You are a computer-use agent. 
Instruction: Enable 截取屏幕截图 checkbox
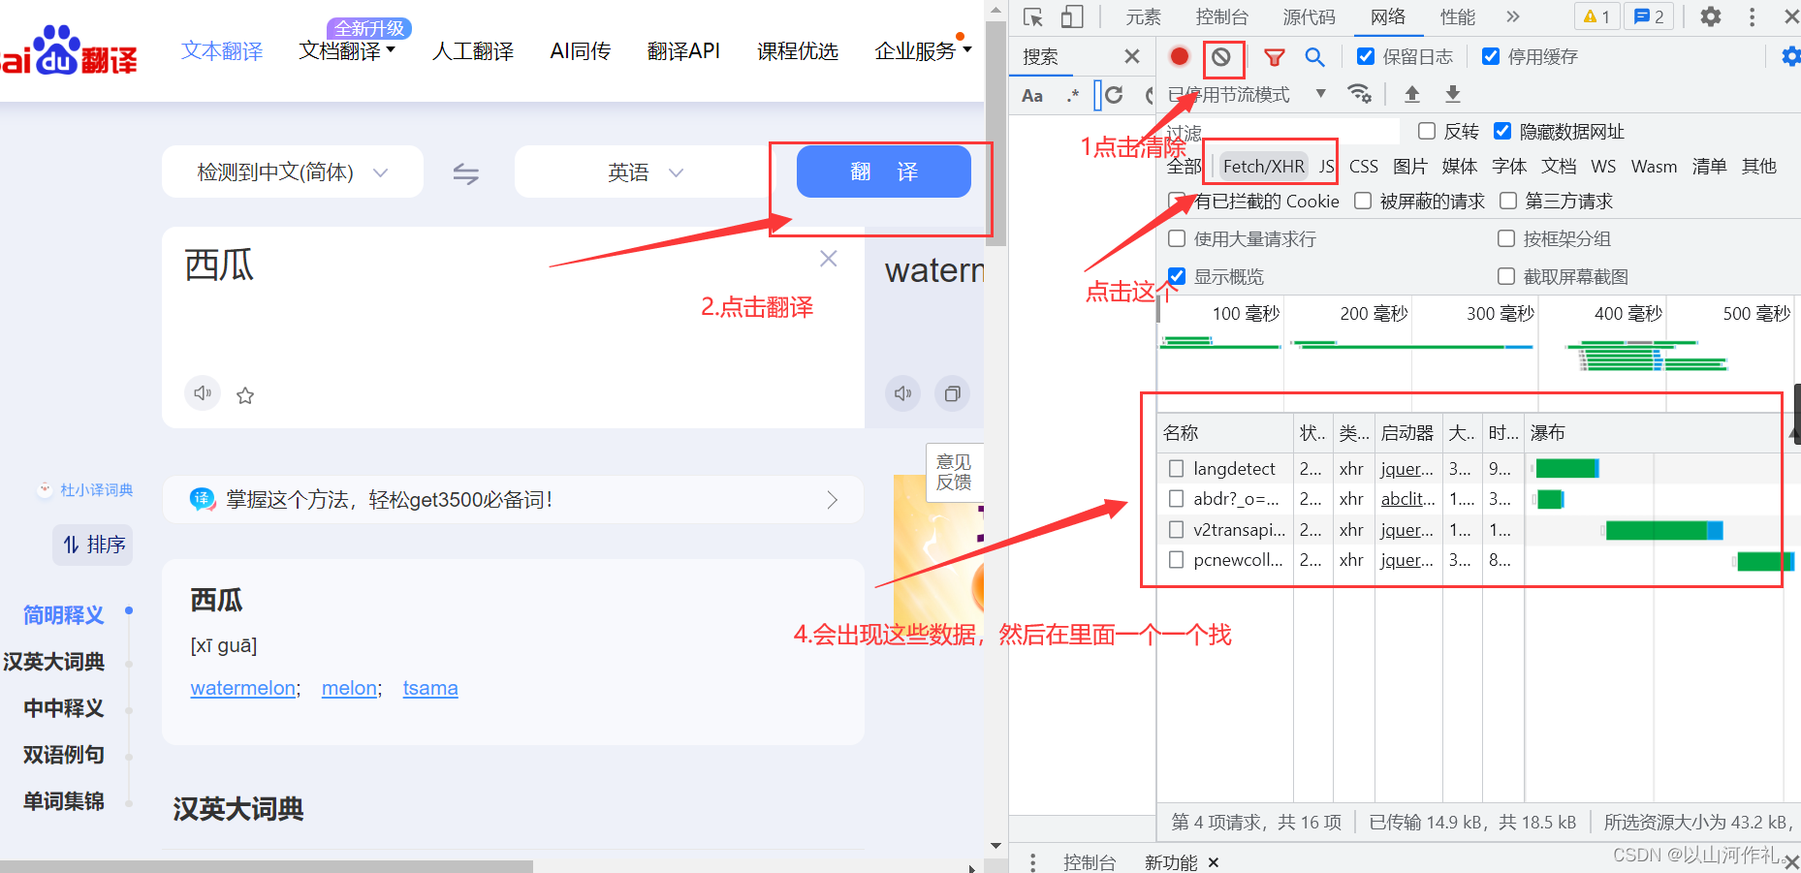tap(1506, 276)
